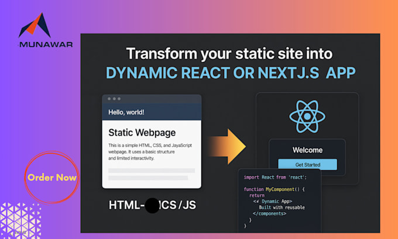Click the React atom logo
The image size is (398, 239).
pos(307,116)
